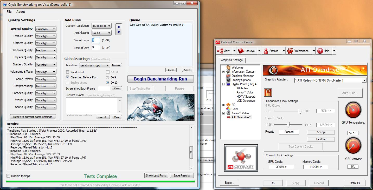Uncheck Clear Log Before Run
Image resolution: width=373 pixels, height=190 pixels.
click(x=67, y=77)
